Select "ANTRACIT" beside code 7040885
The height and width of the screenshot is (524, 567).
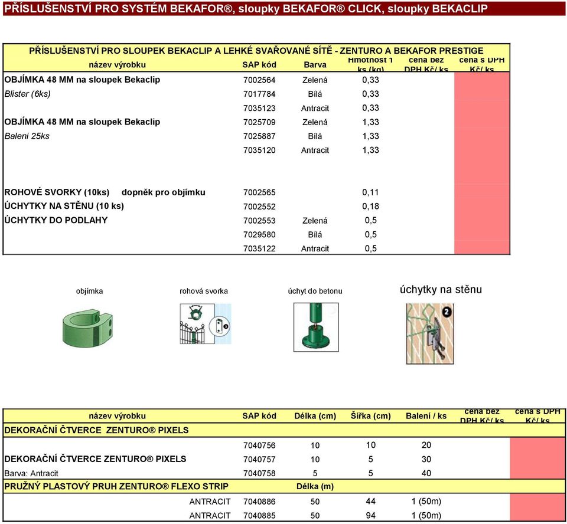pos(210,516)
